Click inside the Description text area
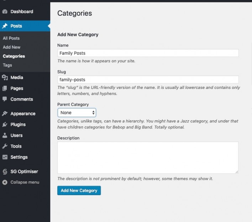The height and width of the screenshot is (222, 252). (148, 157)
